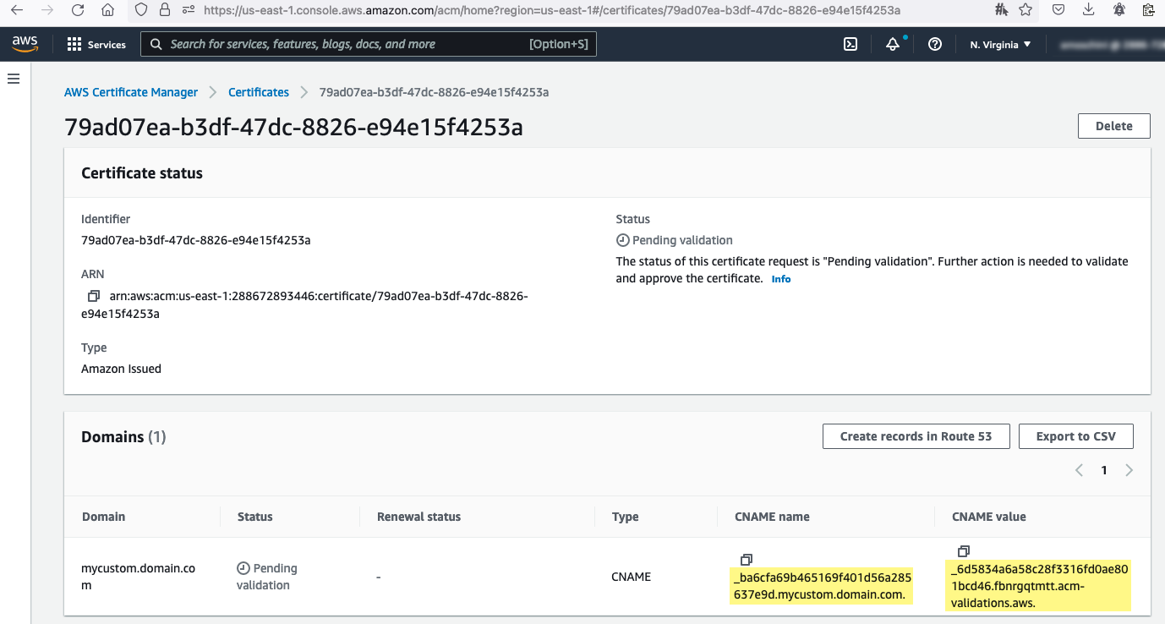Click the Amazon Issued type text
This screenshot has height=624, width=1165.
(x=121, y=369)
